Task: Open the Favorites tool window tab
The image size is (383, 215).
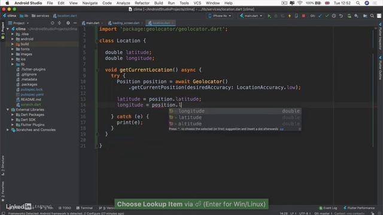Action: [2, 192]
